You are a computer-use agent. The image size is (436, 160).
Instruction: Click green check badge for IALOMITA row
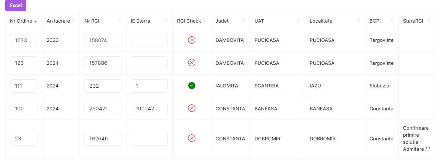pyautogui.click(x=192, y=86)
